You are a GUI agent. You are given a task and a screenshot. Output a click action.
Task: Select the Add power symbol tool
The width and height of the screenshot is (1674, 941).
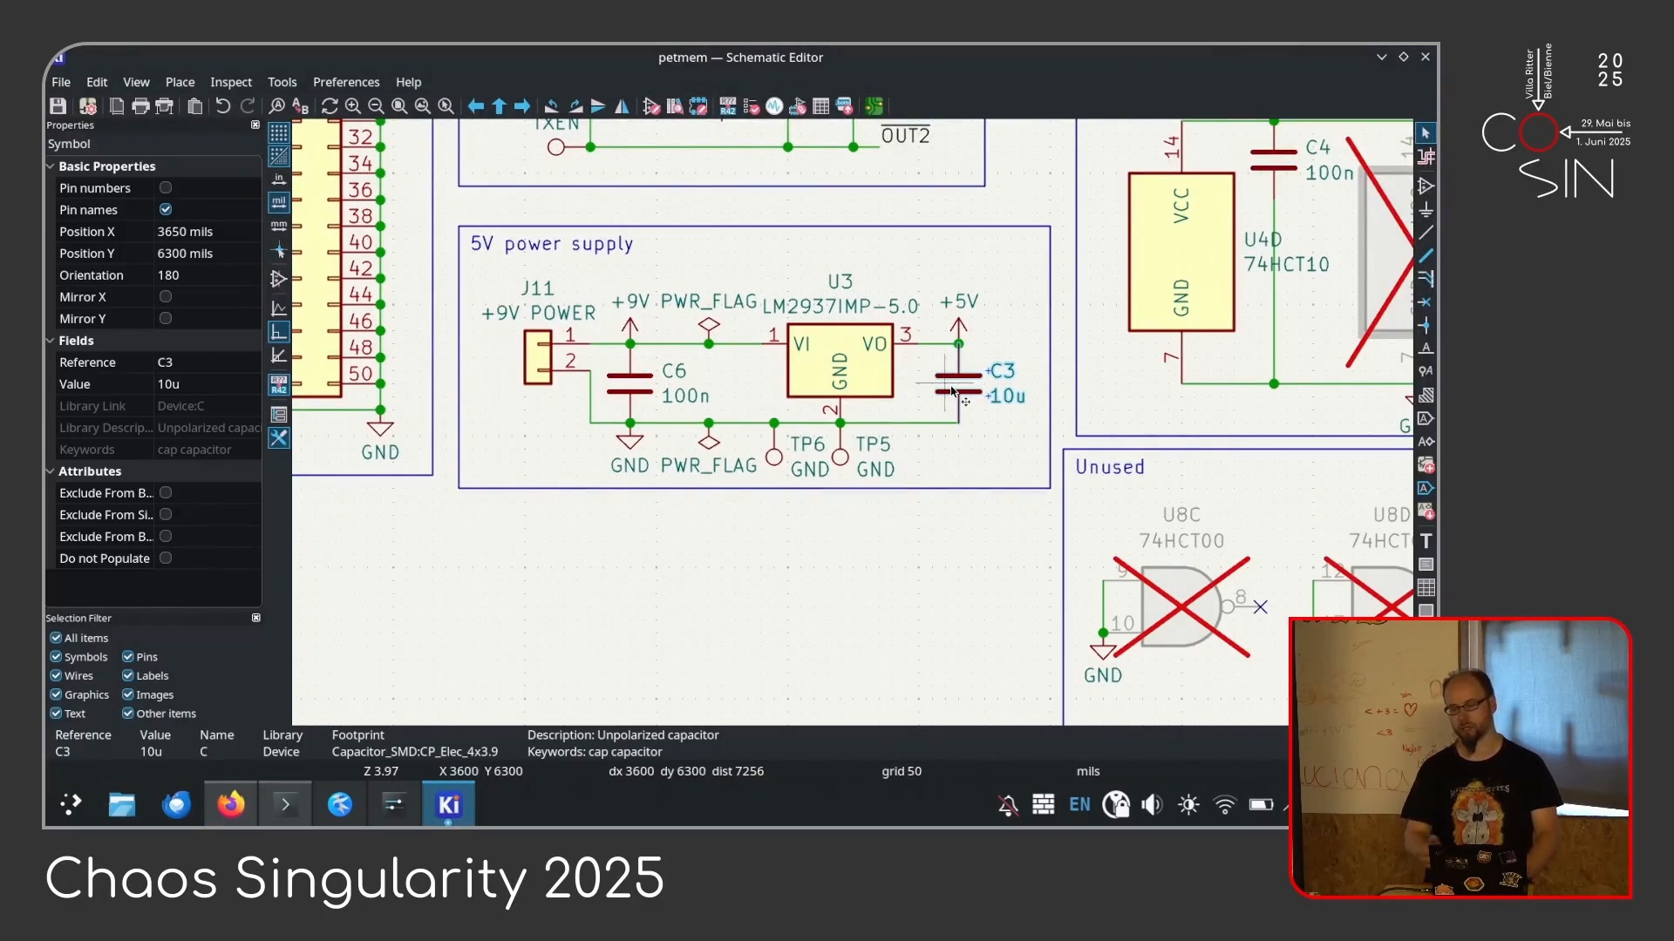click(1426, 210)
